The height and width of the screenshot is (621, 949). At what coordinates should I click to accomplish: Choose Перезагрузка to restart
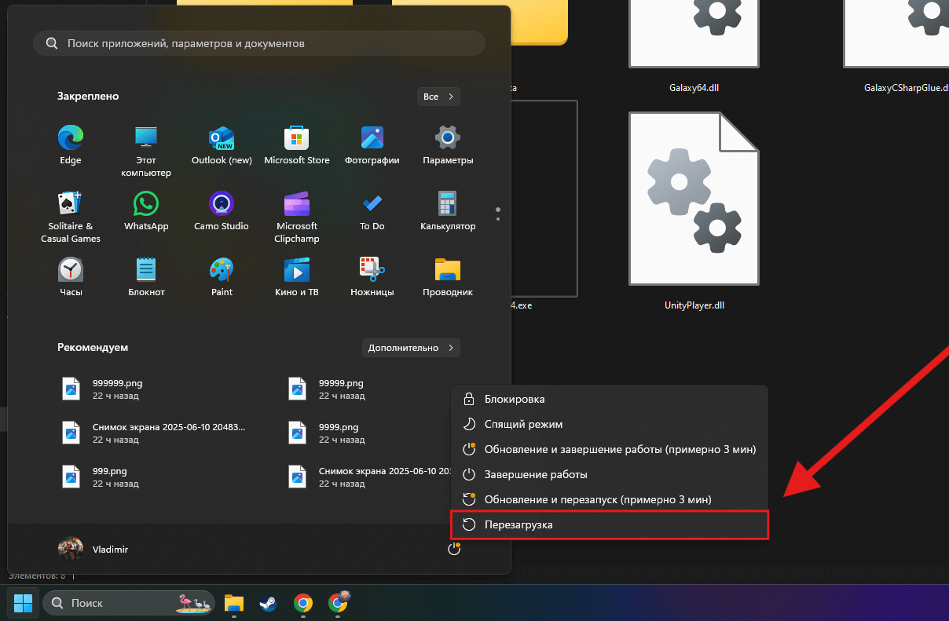pyautogui.click(x=610, y=524)
